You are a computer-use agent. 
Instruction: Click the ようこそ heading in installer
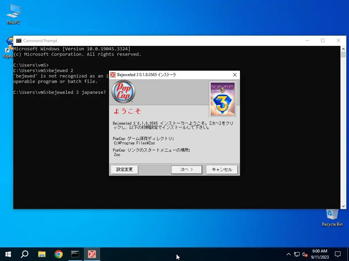point(127,111)
